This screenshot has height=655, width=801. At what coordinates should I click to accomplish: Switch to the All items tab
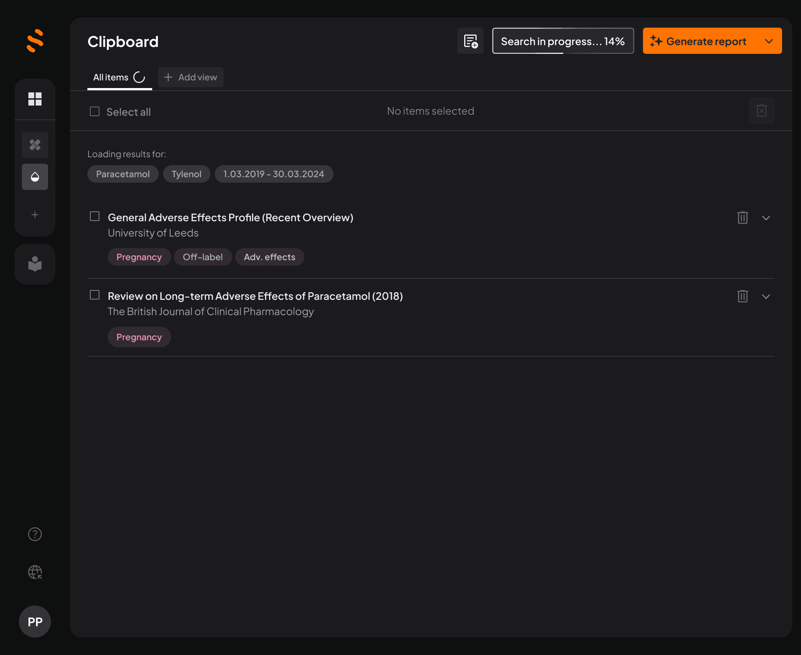coord(111,78)
